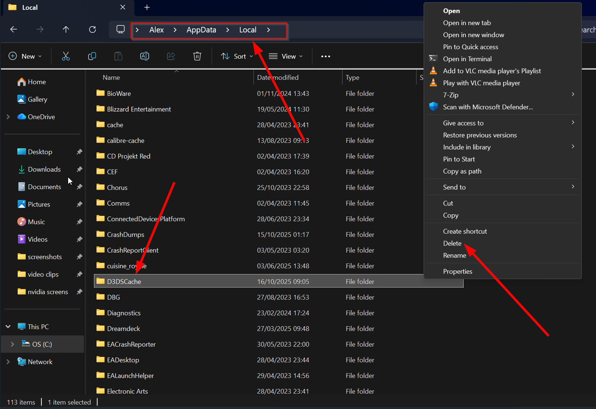Open the New item dropdown button
The height and width of the screenshot is (409, 596).
click(25, 56)
